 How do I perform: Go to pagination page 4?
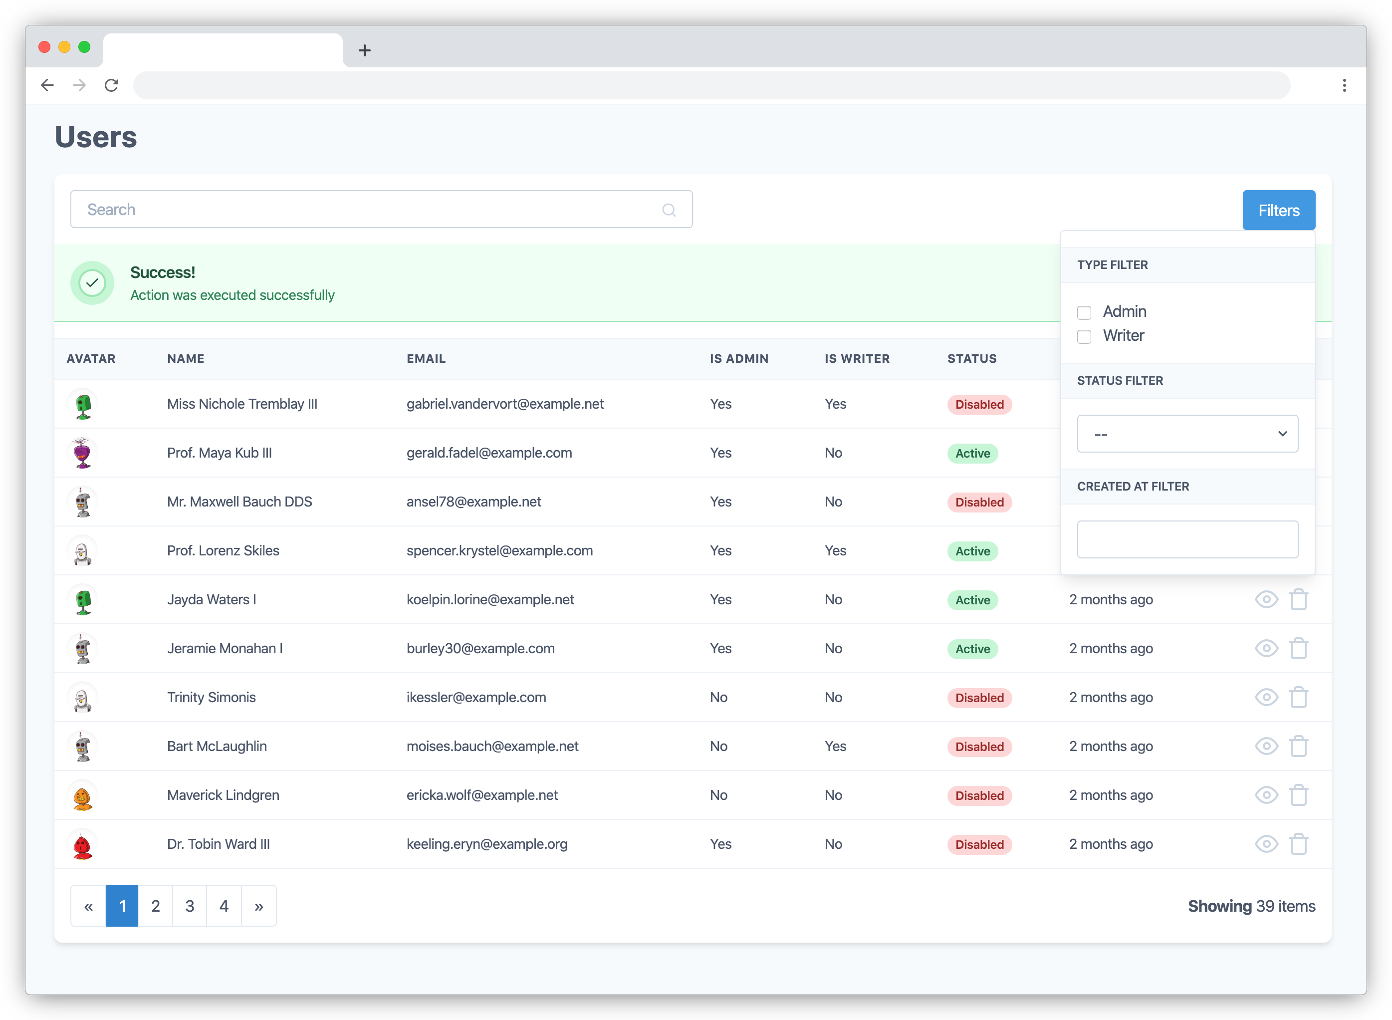pyautogui.click(x=224, y=906)
